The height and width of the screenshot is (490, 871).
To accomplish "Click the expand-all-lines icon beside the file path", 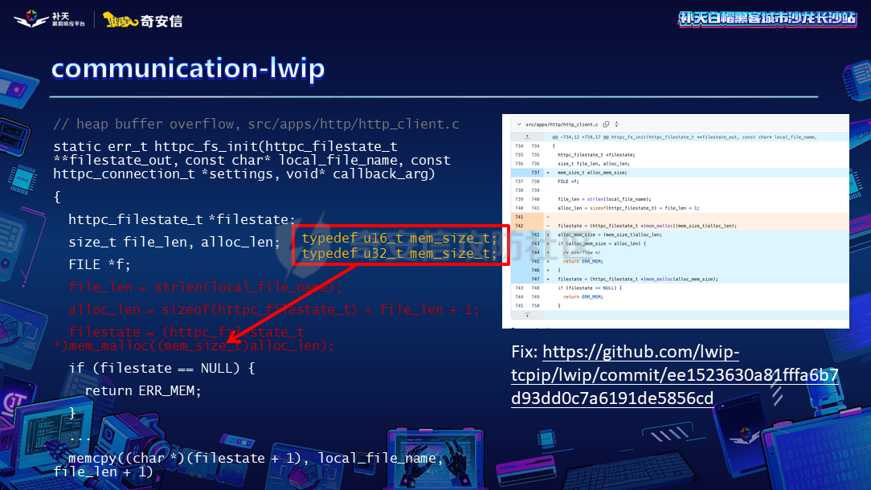I will tap(615, 125).
